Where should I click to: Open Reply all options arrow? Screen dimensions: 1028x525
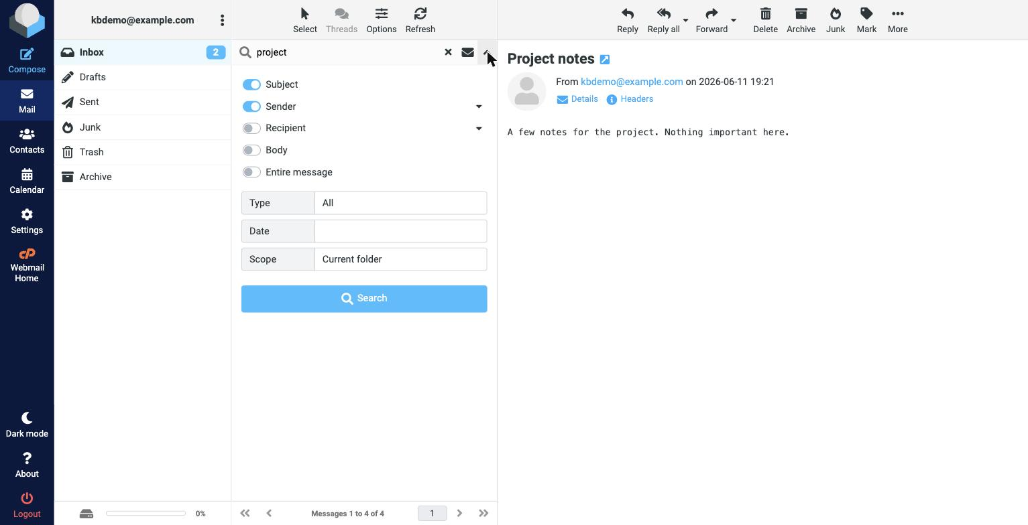(x=685, y=20)
